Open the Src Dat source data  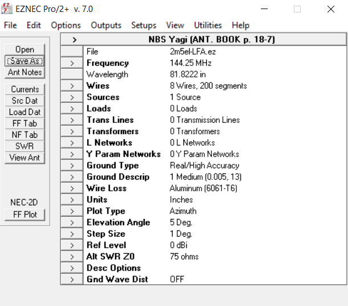24,101
